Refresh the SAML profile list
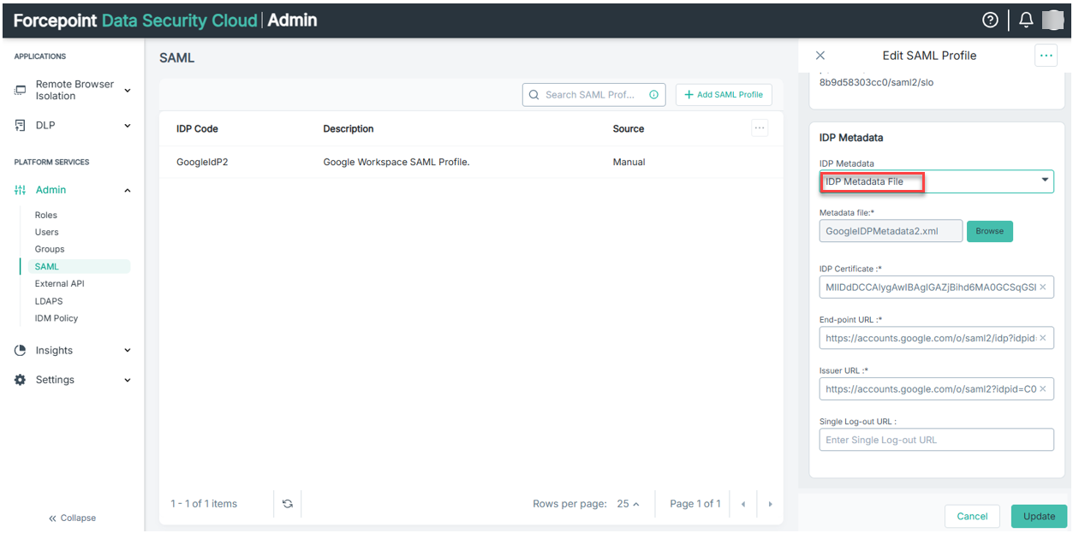The height and width of the screenshot is (545, 1079). (x=288, y=504)
